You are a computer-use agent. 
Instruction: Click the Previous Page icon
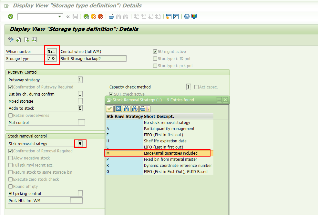144,17
